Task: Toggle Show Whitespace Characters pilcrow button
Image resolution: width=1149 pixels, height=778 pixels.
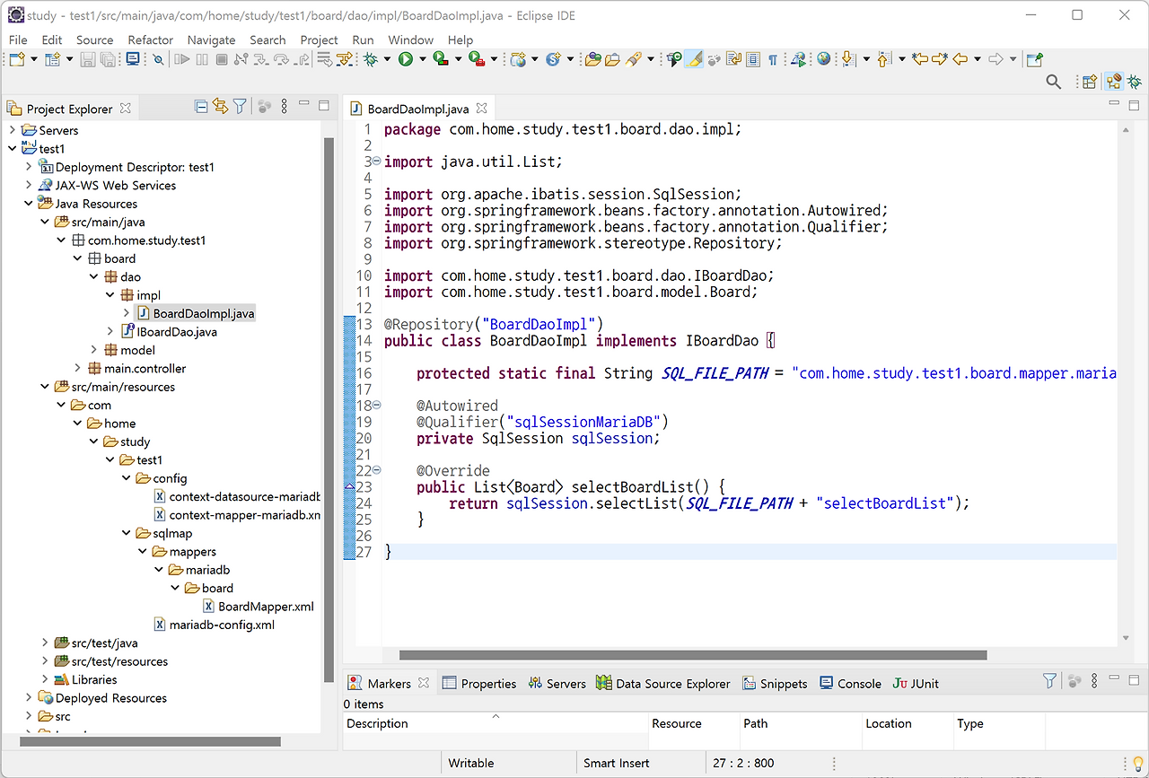Action: (772, 59)
